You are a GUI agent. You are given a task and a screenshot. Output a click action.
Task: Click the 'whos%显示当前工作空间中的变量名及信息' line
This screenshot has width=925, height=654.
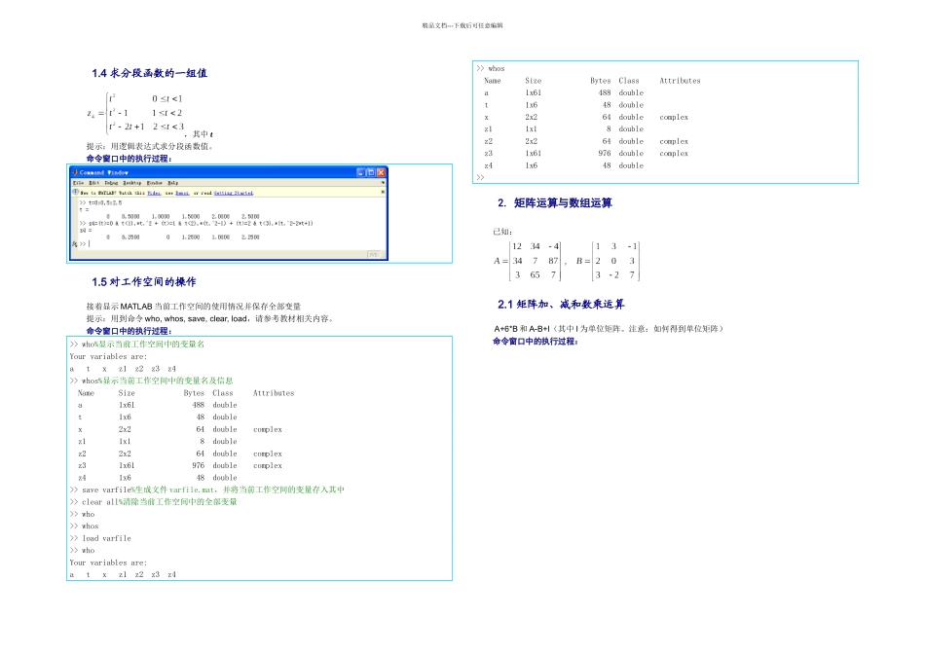(x=151, y=381)
